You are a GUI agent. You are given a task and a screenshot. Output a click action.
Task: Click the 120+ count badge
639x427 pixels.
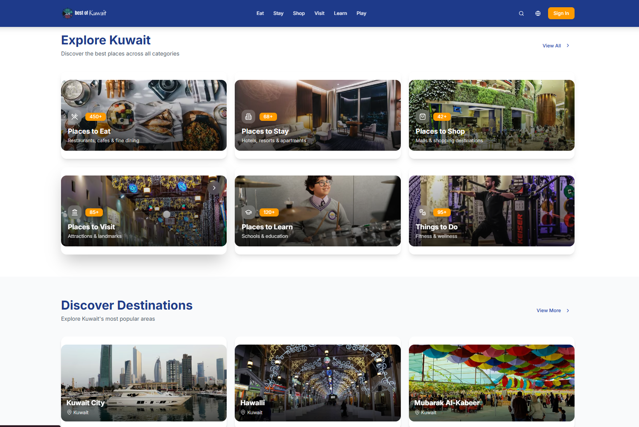[x=269, y=212]
